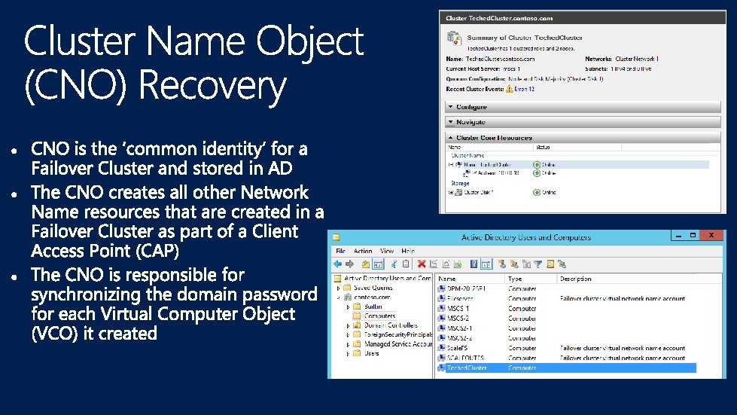Open the Error 12 cluster events link

point(524,89)
